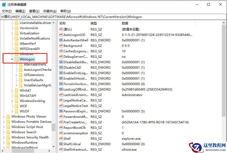Click the Winlogon folder icon in the tree
The height and width of the screenshot is (153, 227).
coord(16,59)
